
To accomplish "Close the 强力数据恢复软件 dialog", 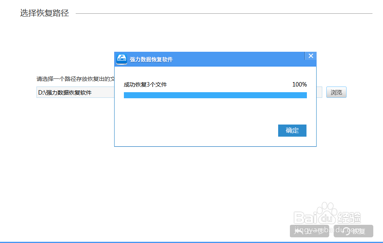I will coord(311,56).
